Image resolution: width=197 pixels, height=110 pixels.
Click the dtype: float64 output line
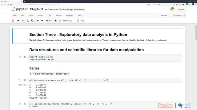[x=38, y=98]
